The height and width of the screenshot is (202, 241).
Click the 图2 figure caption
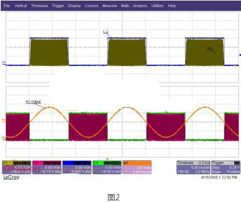pos(114,197)
